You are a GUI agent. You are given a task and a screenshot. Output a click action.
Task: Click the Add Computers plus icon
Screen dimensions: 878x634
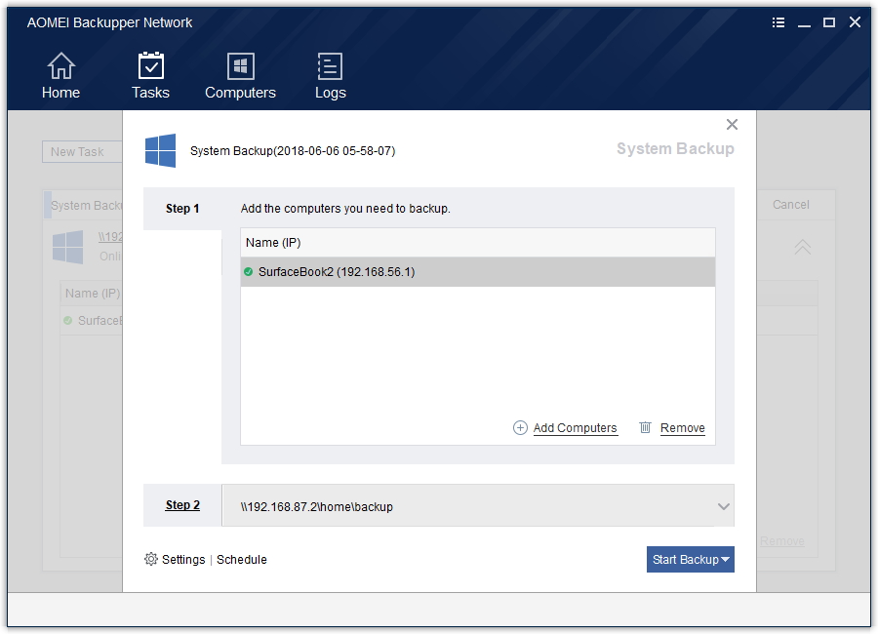coord(518,427)
